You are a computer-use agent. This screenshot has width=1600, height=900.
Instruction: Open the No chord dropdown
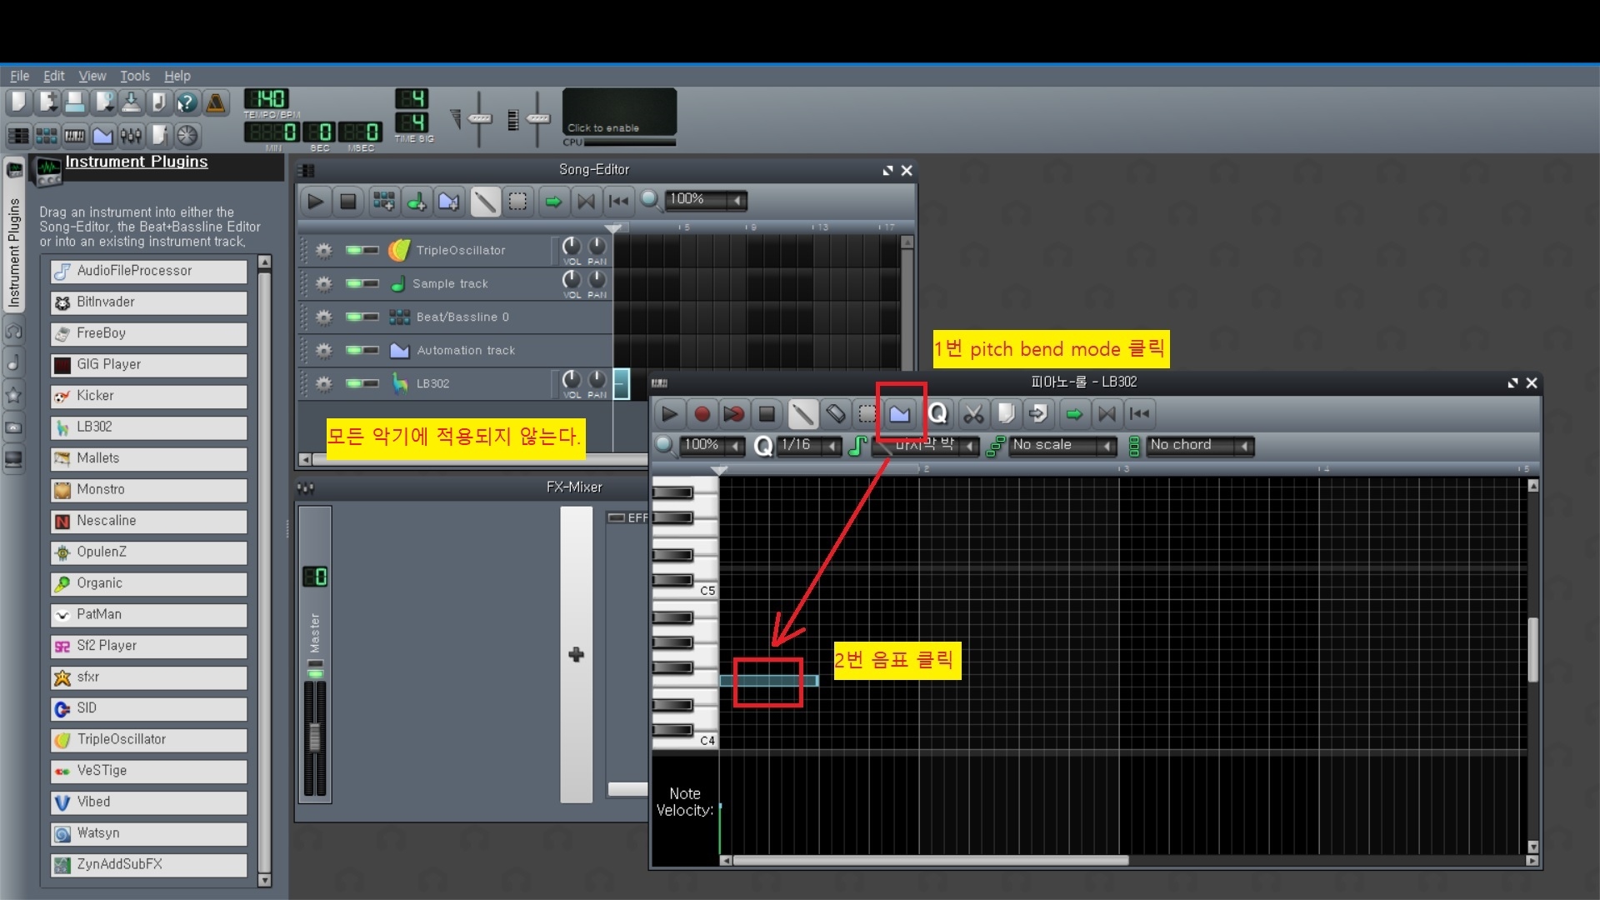(x=1200, y=445)
